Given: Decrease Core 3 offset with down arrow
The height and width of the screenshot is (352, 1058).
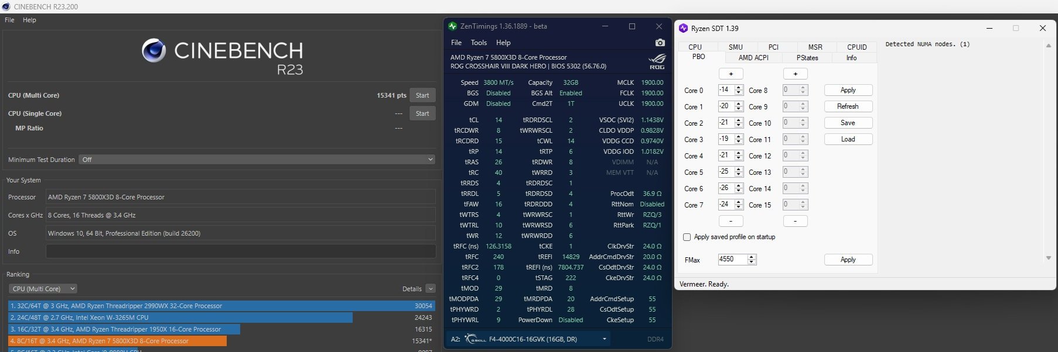Looking at the screenshot, I should click(x=739, y=142).
